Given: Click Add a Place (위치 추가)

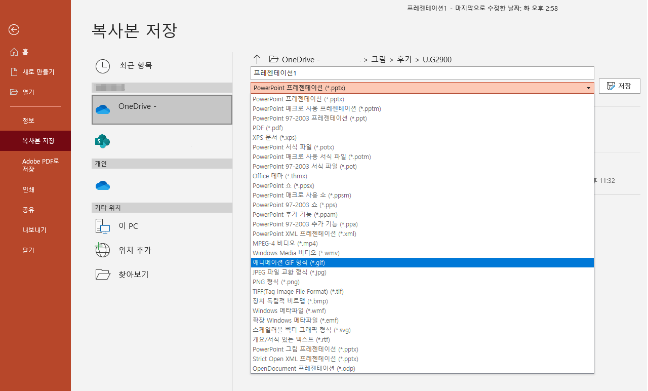Looking at the screenshot, I should pyautogui.click(x=162, y=250).
